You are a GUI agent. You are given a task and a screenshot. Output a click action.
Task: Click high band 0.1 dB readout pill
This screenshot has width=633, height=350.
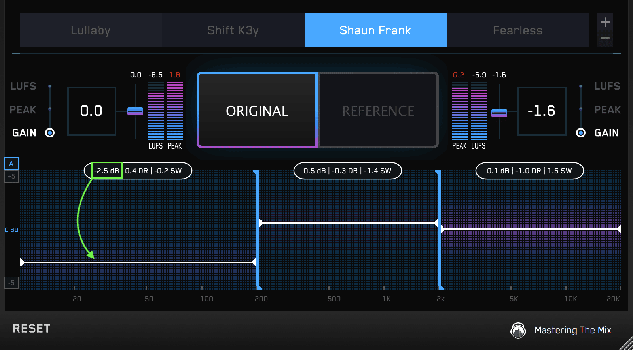[x=529, y=171]
